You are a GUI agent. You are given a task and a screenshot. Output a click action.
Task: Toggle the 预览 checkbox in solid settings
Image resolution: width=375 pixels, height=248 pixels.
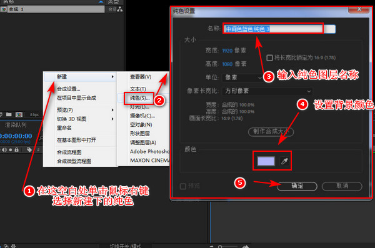(x=183, y=186)
